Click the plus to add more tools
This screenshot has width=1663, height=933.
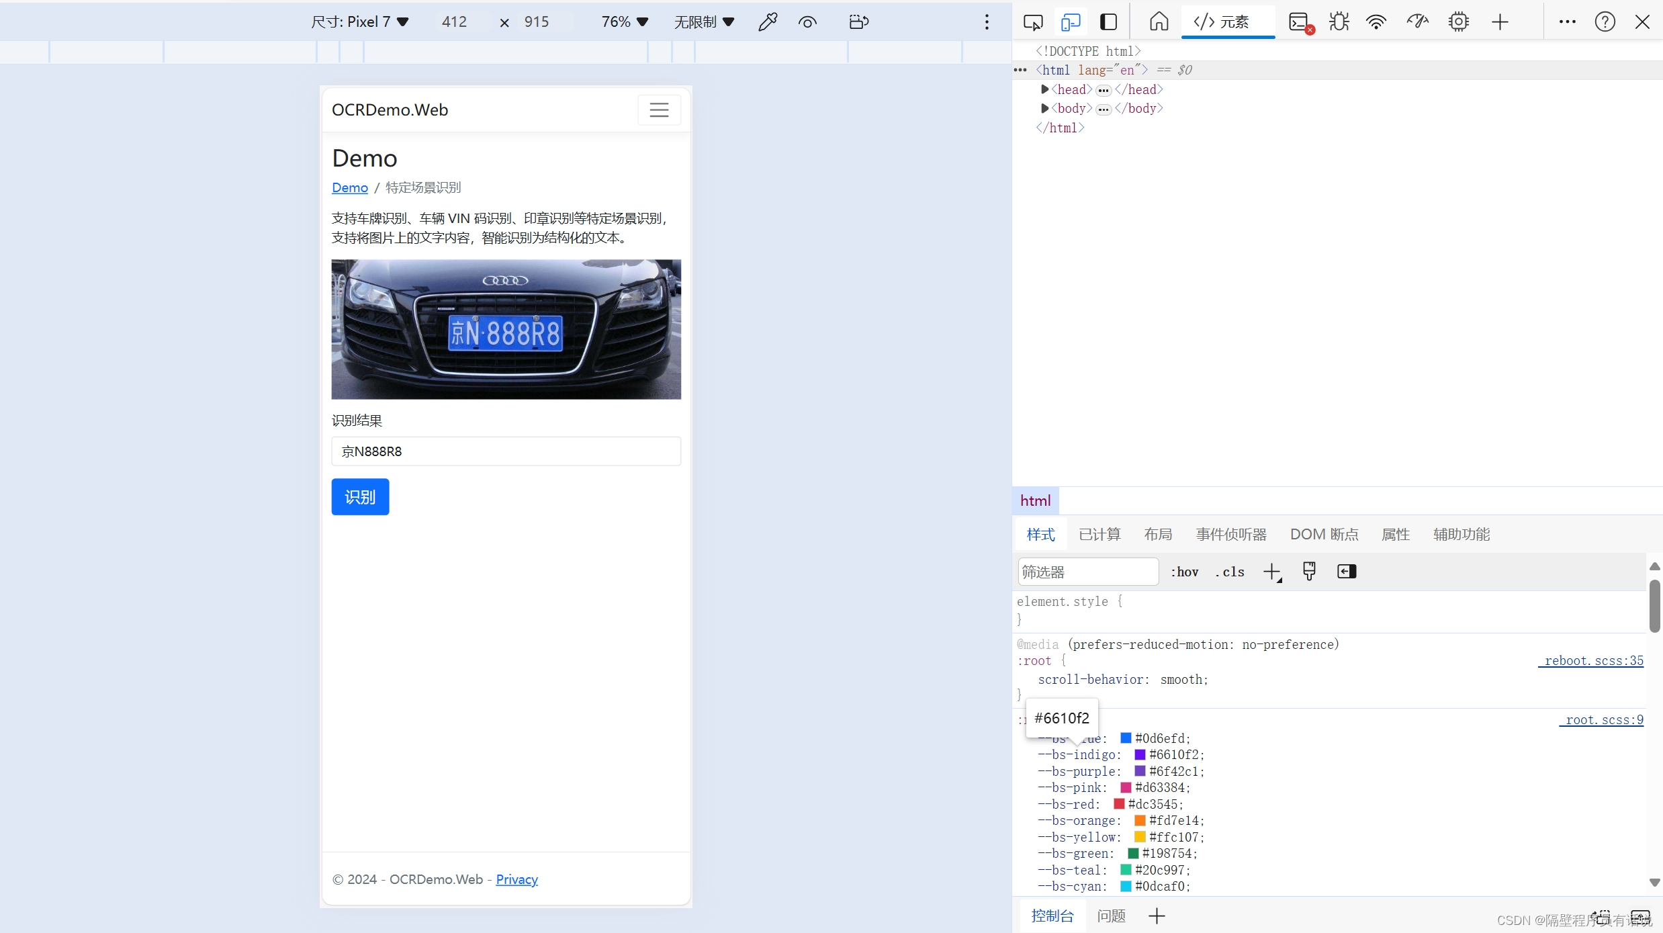pos(1500,22)
